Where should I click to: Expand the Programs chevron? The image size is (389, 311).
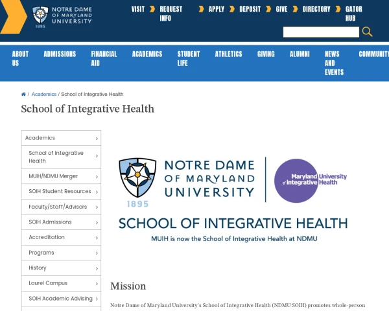(97, 253)
